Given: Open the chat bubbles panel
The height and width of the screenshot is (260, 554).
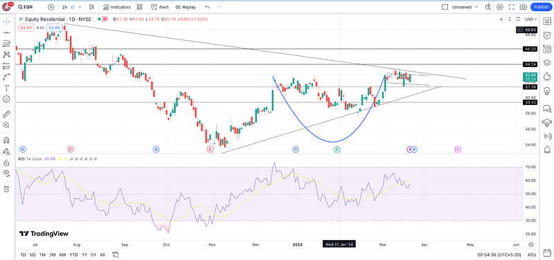Looking at the screenshot, I should coord(546,109).
